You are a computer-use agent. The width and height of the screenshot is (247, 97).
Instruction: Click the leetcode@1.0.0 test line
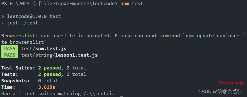(x=34, y=16)
